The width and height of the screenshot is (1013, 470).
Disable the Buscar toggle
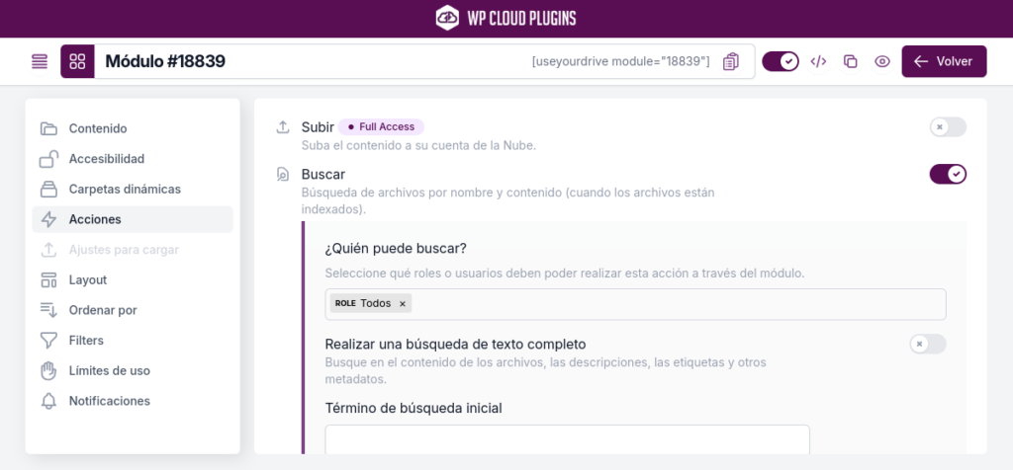948,174
